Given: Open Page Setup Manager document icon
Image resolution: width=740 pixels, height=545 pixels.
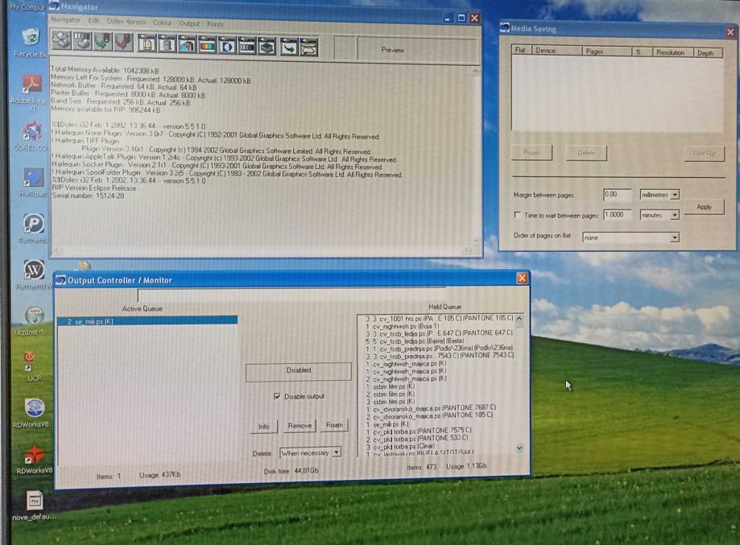Looking at the screenshot, I should tap(147, 44).
